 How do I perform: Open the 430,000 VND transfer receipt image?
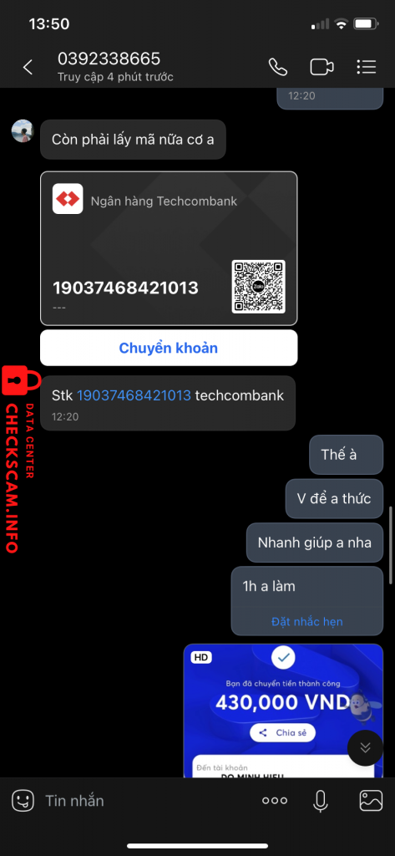pos(283,711)
